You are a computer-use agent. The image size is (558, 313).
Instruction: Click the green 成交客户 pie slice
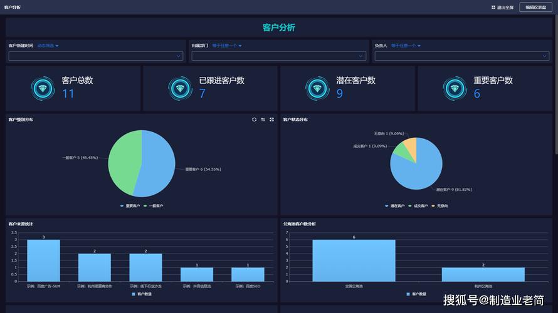tap(403, 151)
